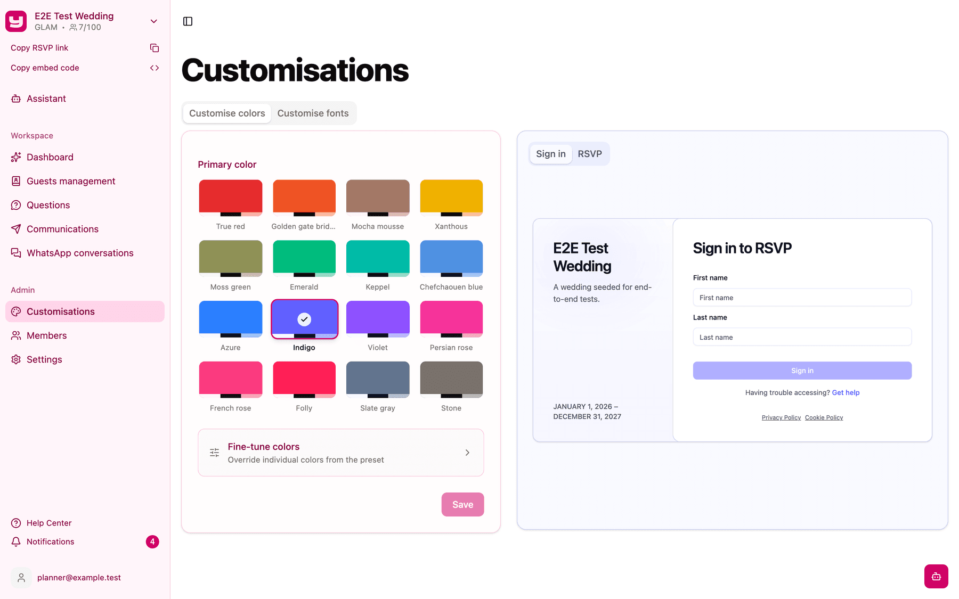Select Customisations in Admin menu
This screenshot has width=959, height=599.
[85, 311]
